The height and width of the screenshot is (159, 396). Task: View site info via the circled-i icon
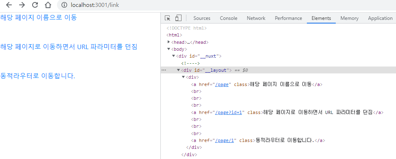[x=64, y=5]
